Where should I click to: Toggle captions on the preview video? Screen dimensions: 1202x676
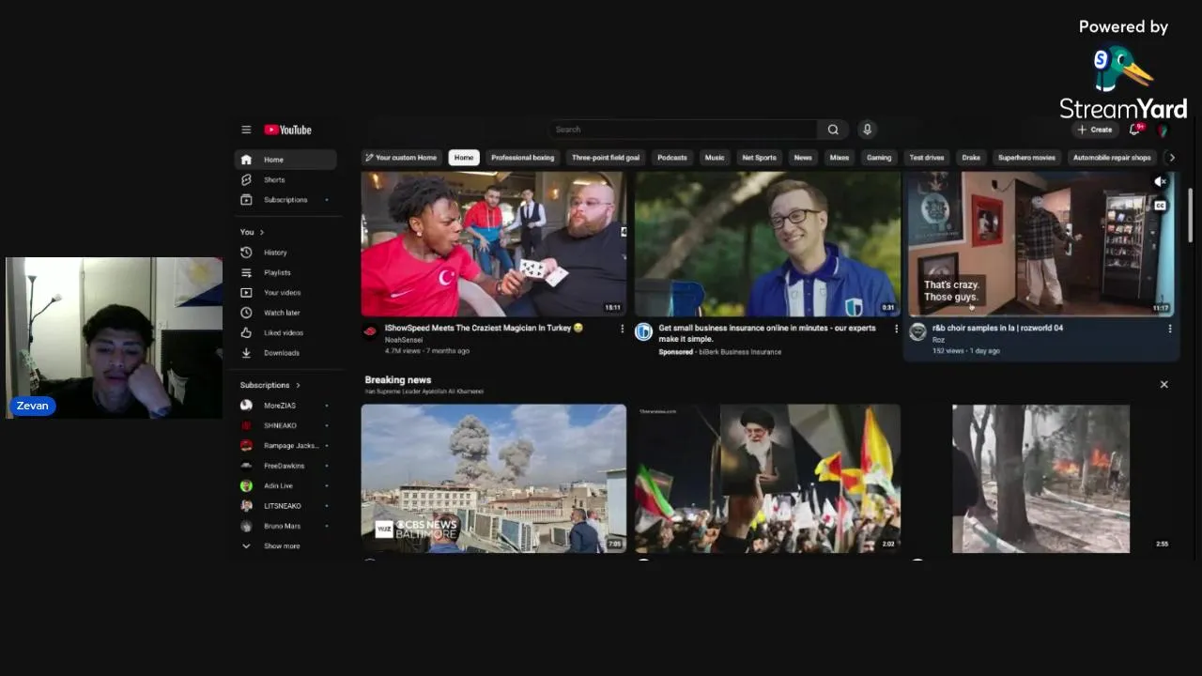[1161, 206]
